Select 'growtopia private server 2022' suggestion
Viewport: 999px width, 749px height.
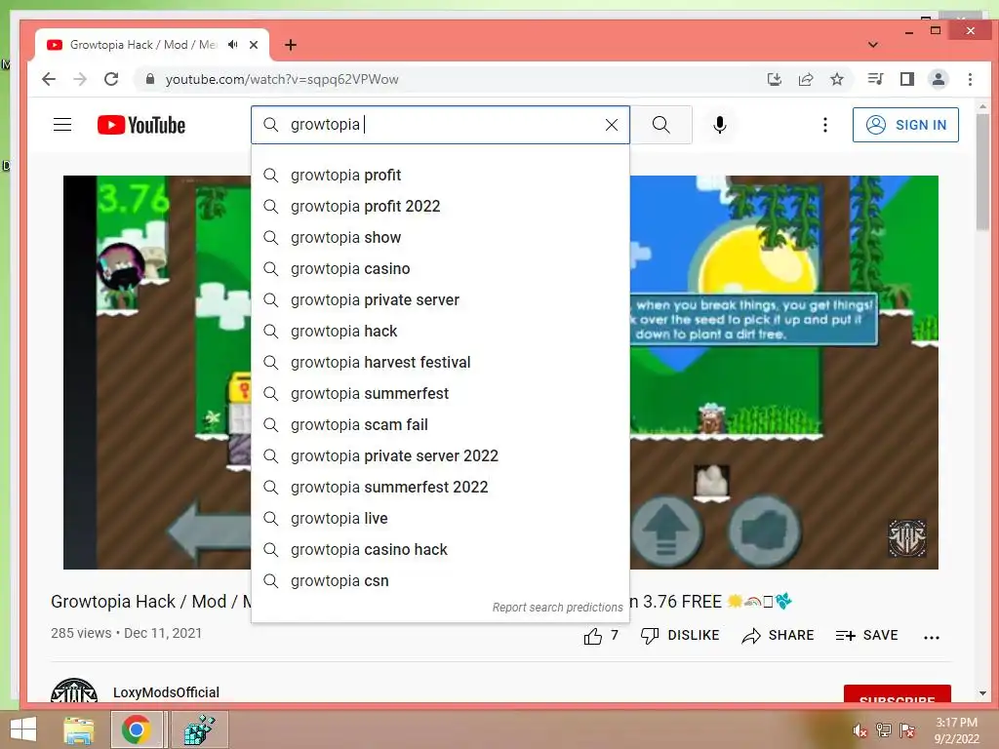tap(440, 456)
